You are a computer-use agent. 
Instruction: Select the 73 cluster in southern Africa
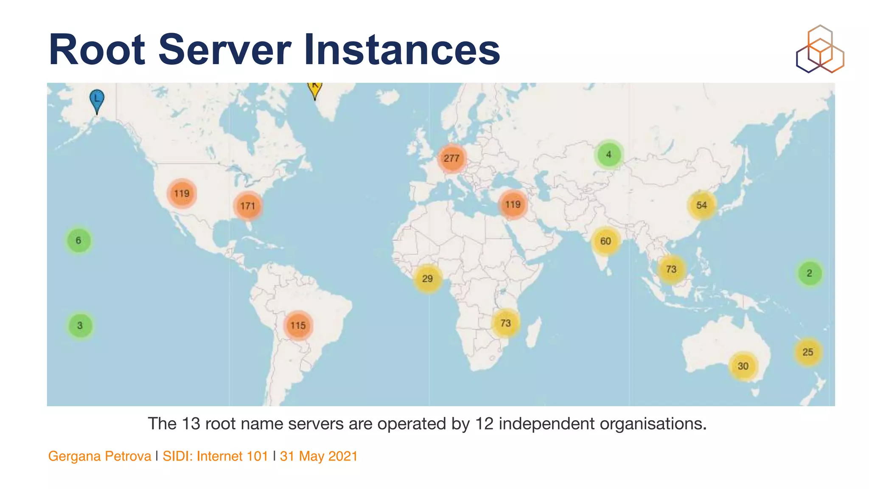point(505,323)
